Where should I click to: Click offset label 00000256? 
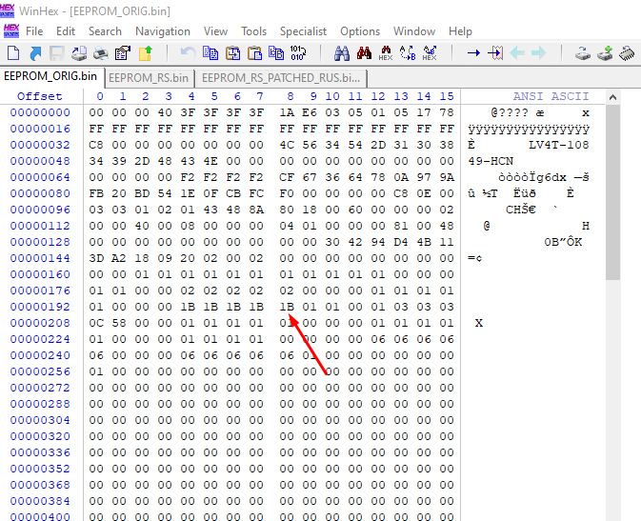coord(40,371)
